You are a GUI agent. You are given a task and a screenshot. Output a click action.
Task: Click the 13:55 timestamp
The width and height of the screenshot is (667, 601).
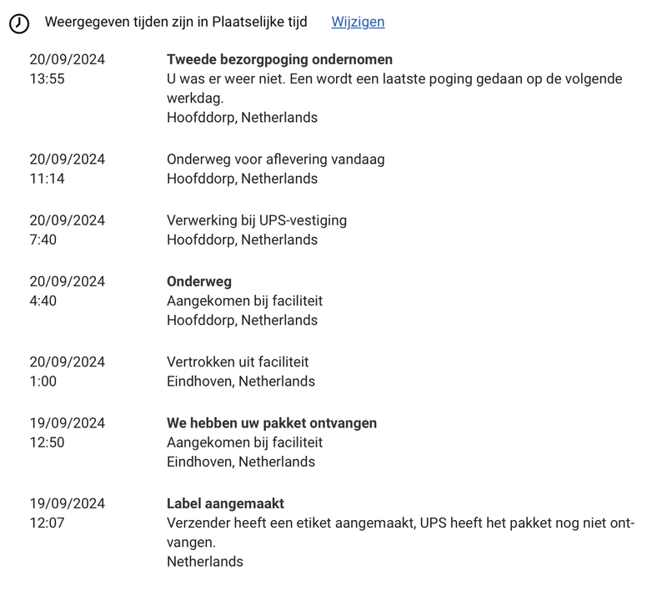click(47, 79)
